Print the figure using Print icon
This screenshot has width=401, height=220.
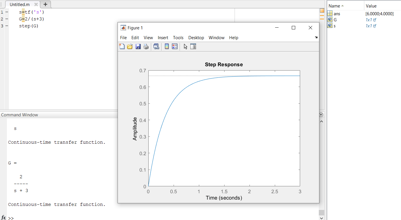tap(146, 46)
